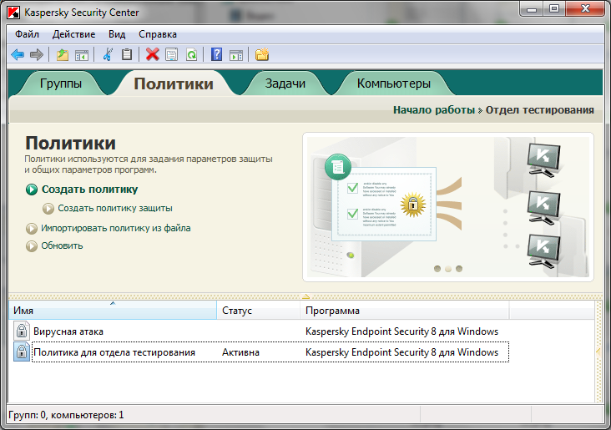Toggle the console tree pane icon
The height and width of the screenshot is (430, 611).
[x=82, y=55]
